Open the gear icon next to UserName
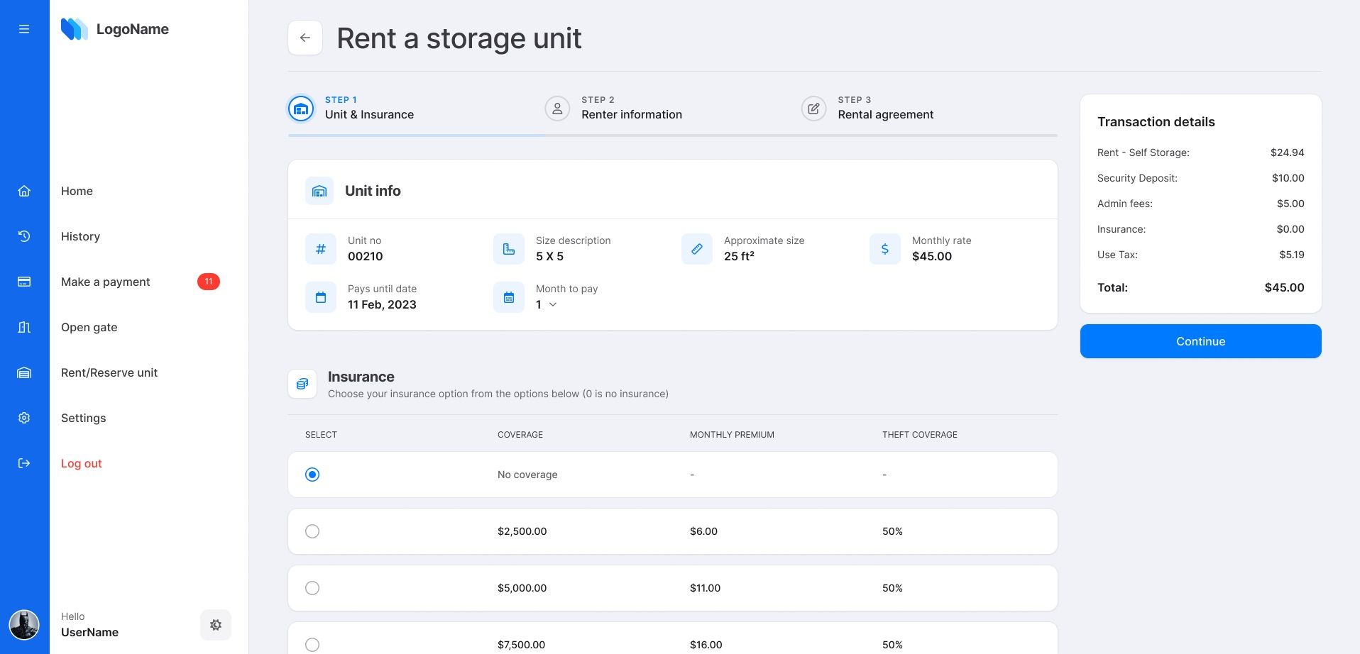This screenshot has width=1360, height=654. tap(216, 625)
